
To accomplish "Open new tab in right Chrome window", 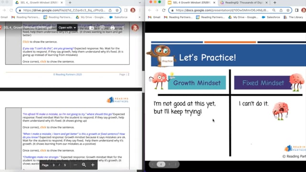I will tap(275, 3).
